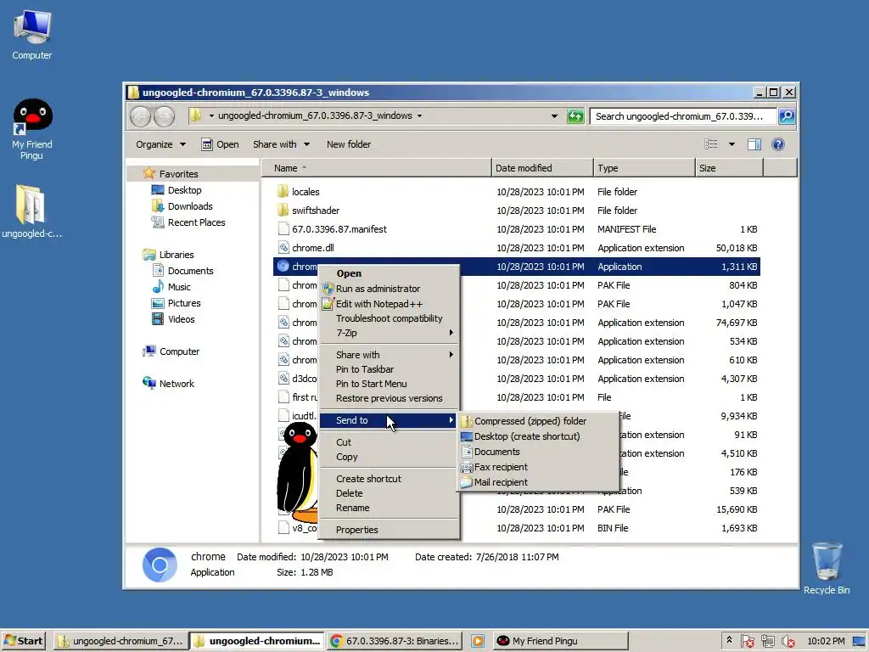Open the Organize dropdown menu
This screenshot has width=869, height=652.
(x=160, y=144)
